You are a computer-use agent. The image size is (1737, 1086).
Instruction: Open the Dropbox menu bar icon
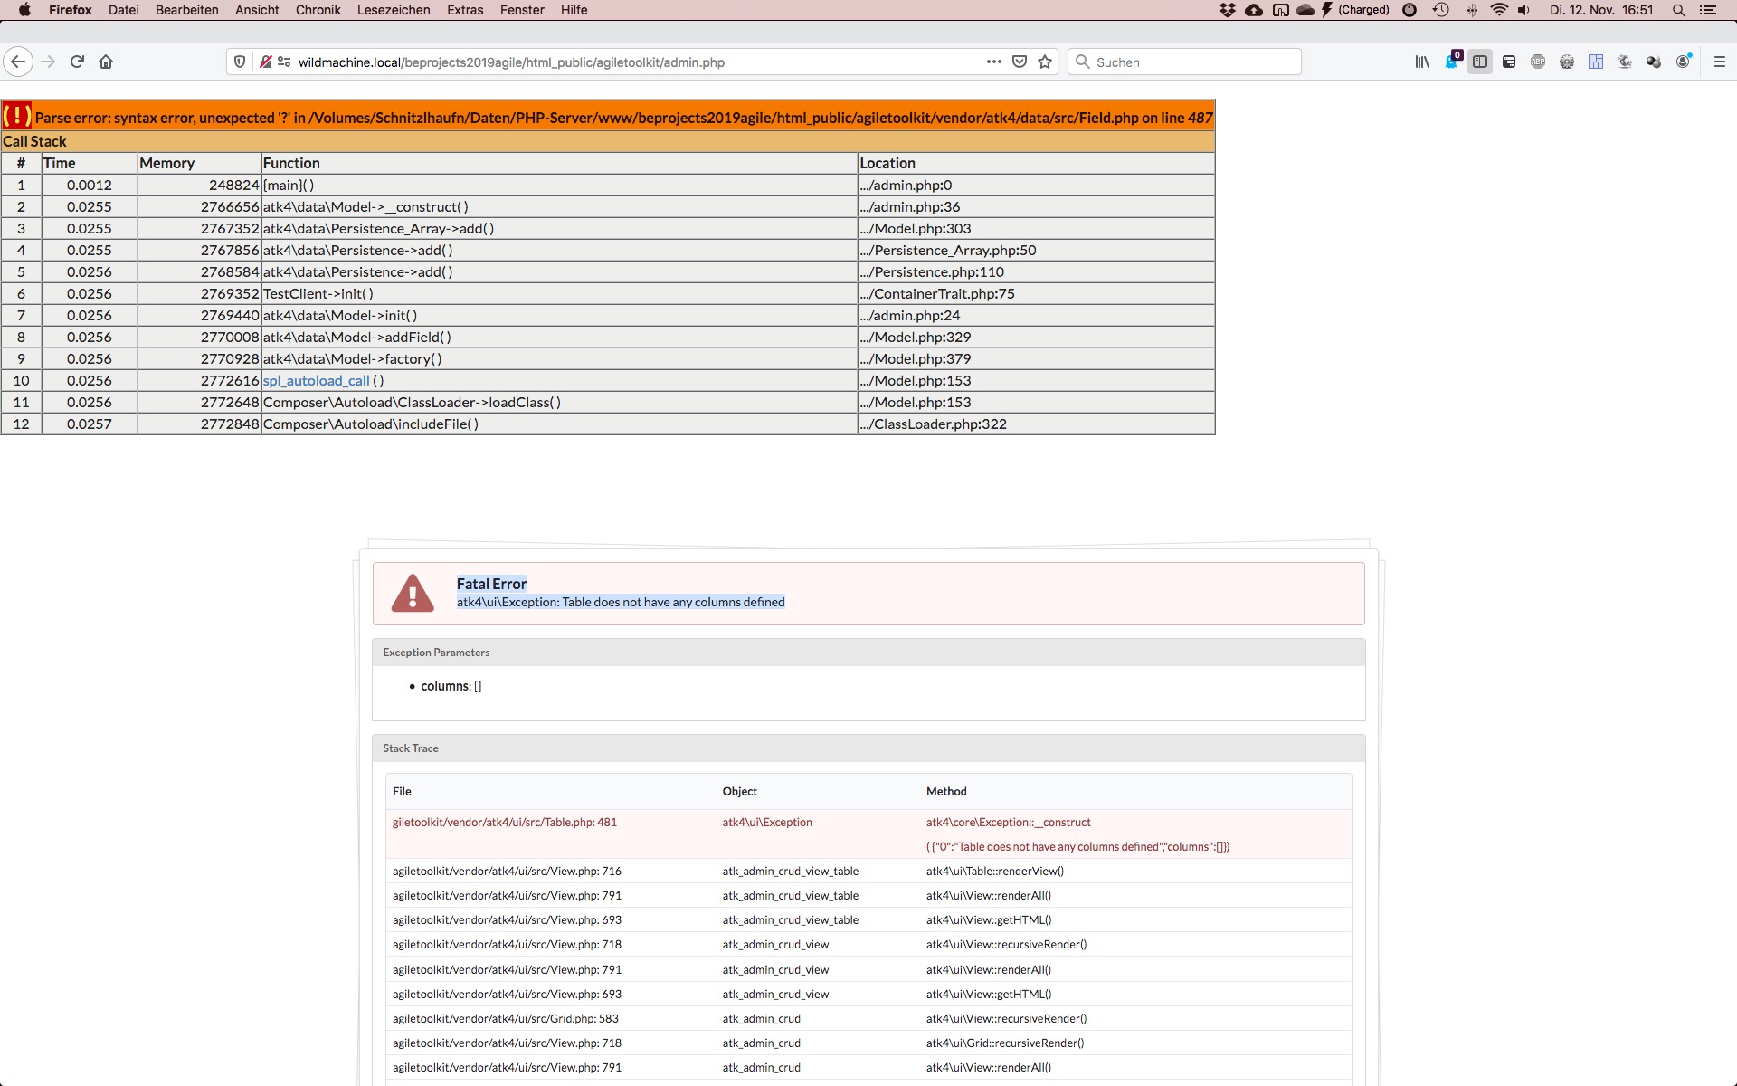click(x=1227, y=10)
